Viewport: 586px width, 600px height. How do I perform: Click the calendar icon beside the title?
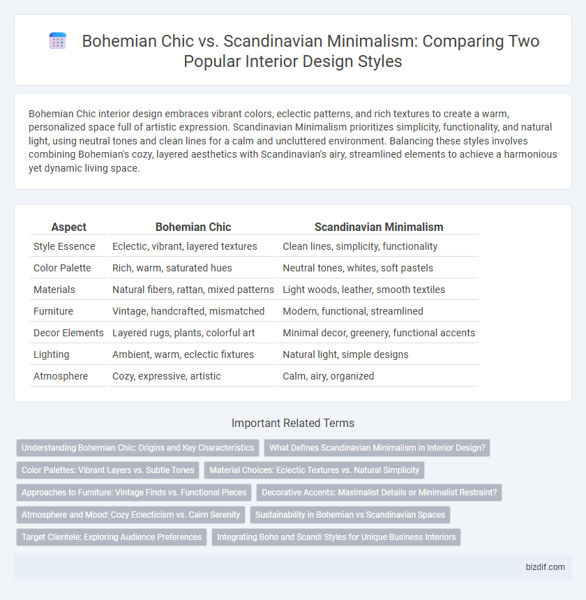(58, 41)
